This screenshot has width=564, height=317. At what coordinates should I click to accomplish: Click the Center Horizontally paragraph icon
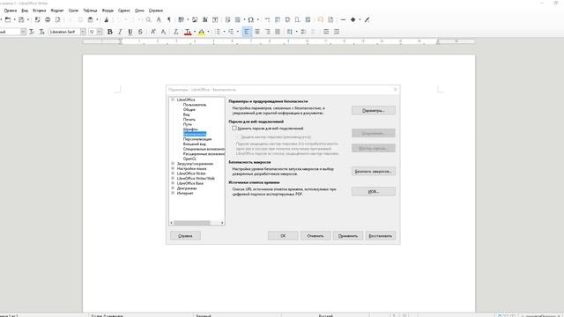pyautogui.click(x=257, y=32)
